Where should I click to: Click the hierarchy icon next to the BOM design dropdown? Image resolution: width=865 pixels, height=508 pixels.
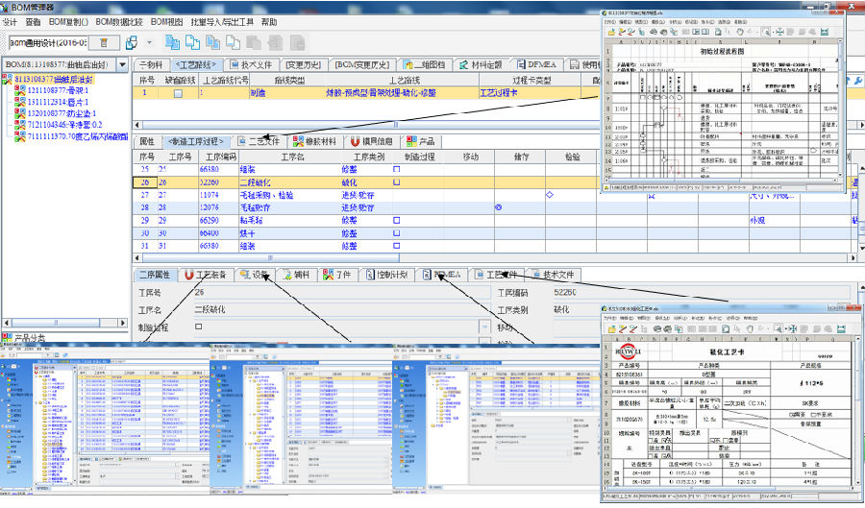[132, 43]
